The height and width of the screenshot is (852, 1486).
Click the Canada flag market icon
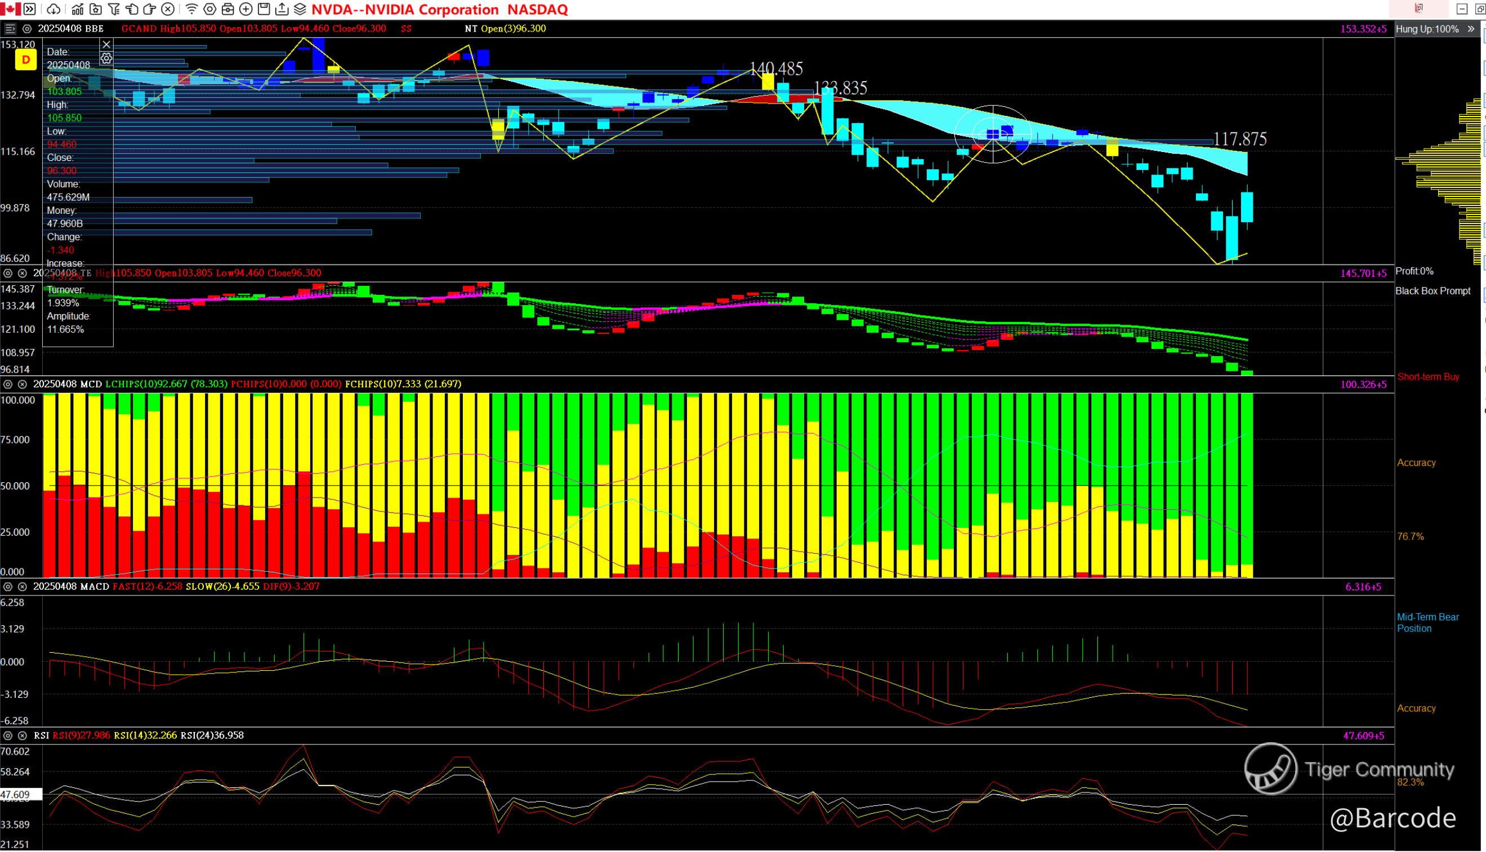click(11, 9)
